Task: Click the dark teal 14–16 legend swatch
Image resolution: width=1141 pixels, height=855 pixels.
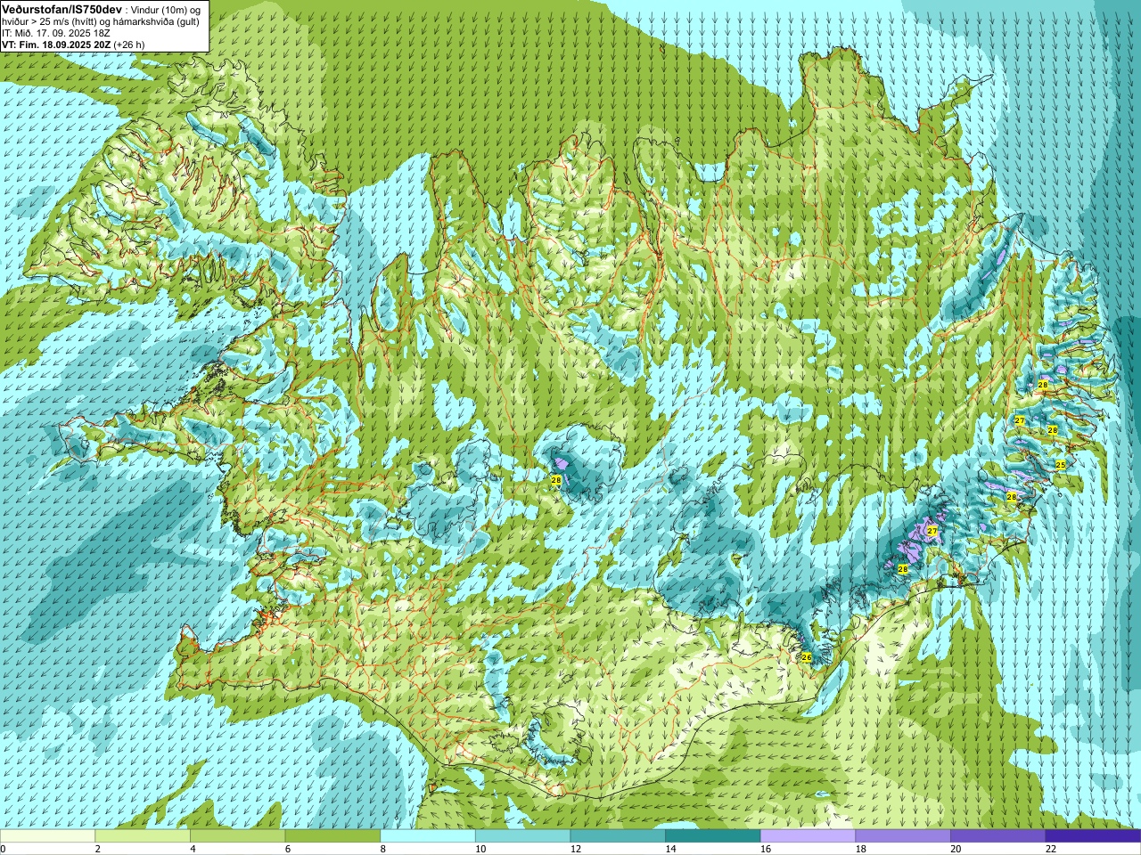Action: tap(713, 836)
